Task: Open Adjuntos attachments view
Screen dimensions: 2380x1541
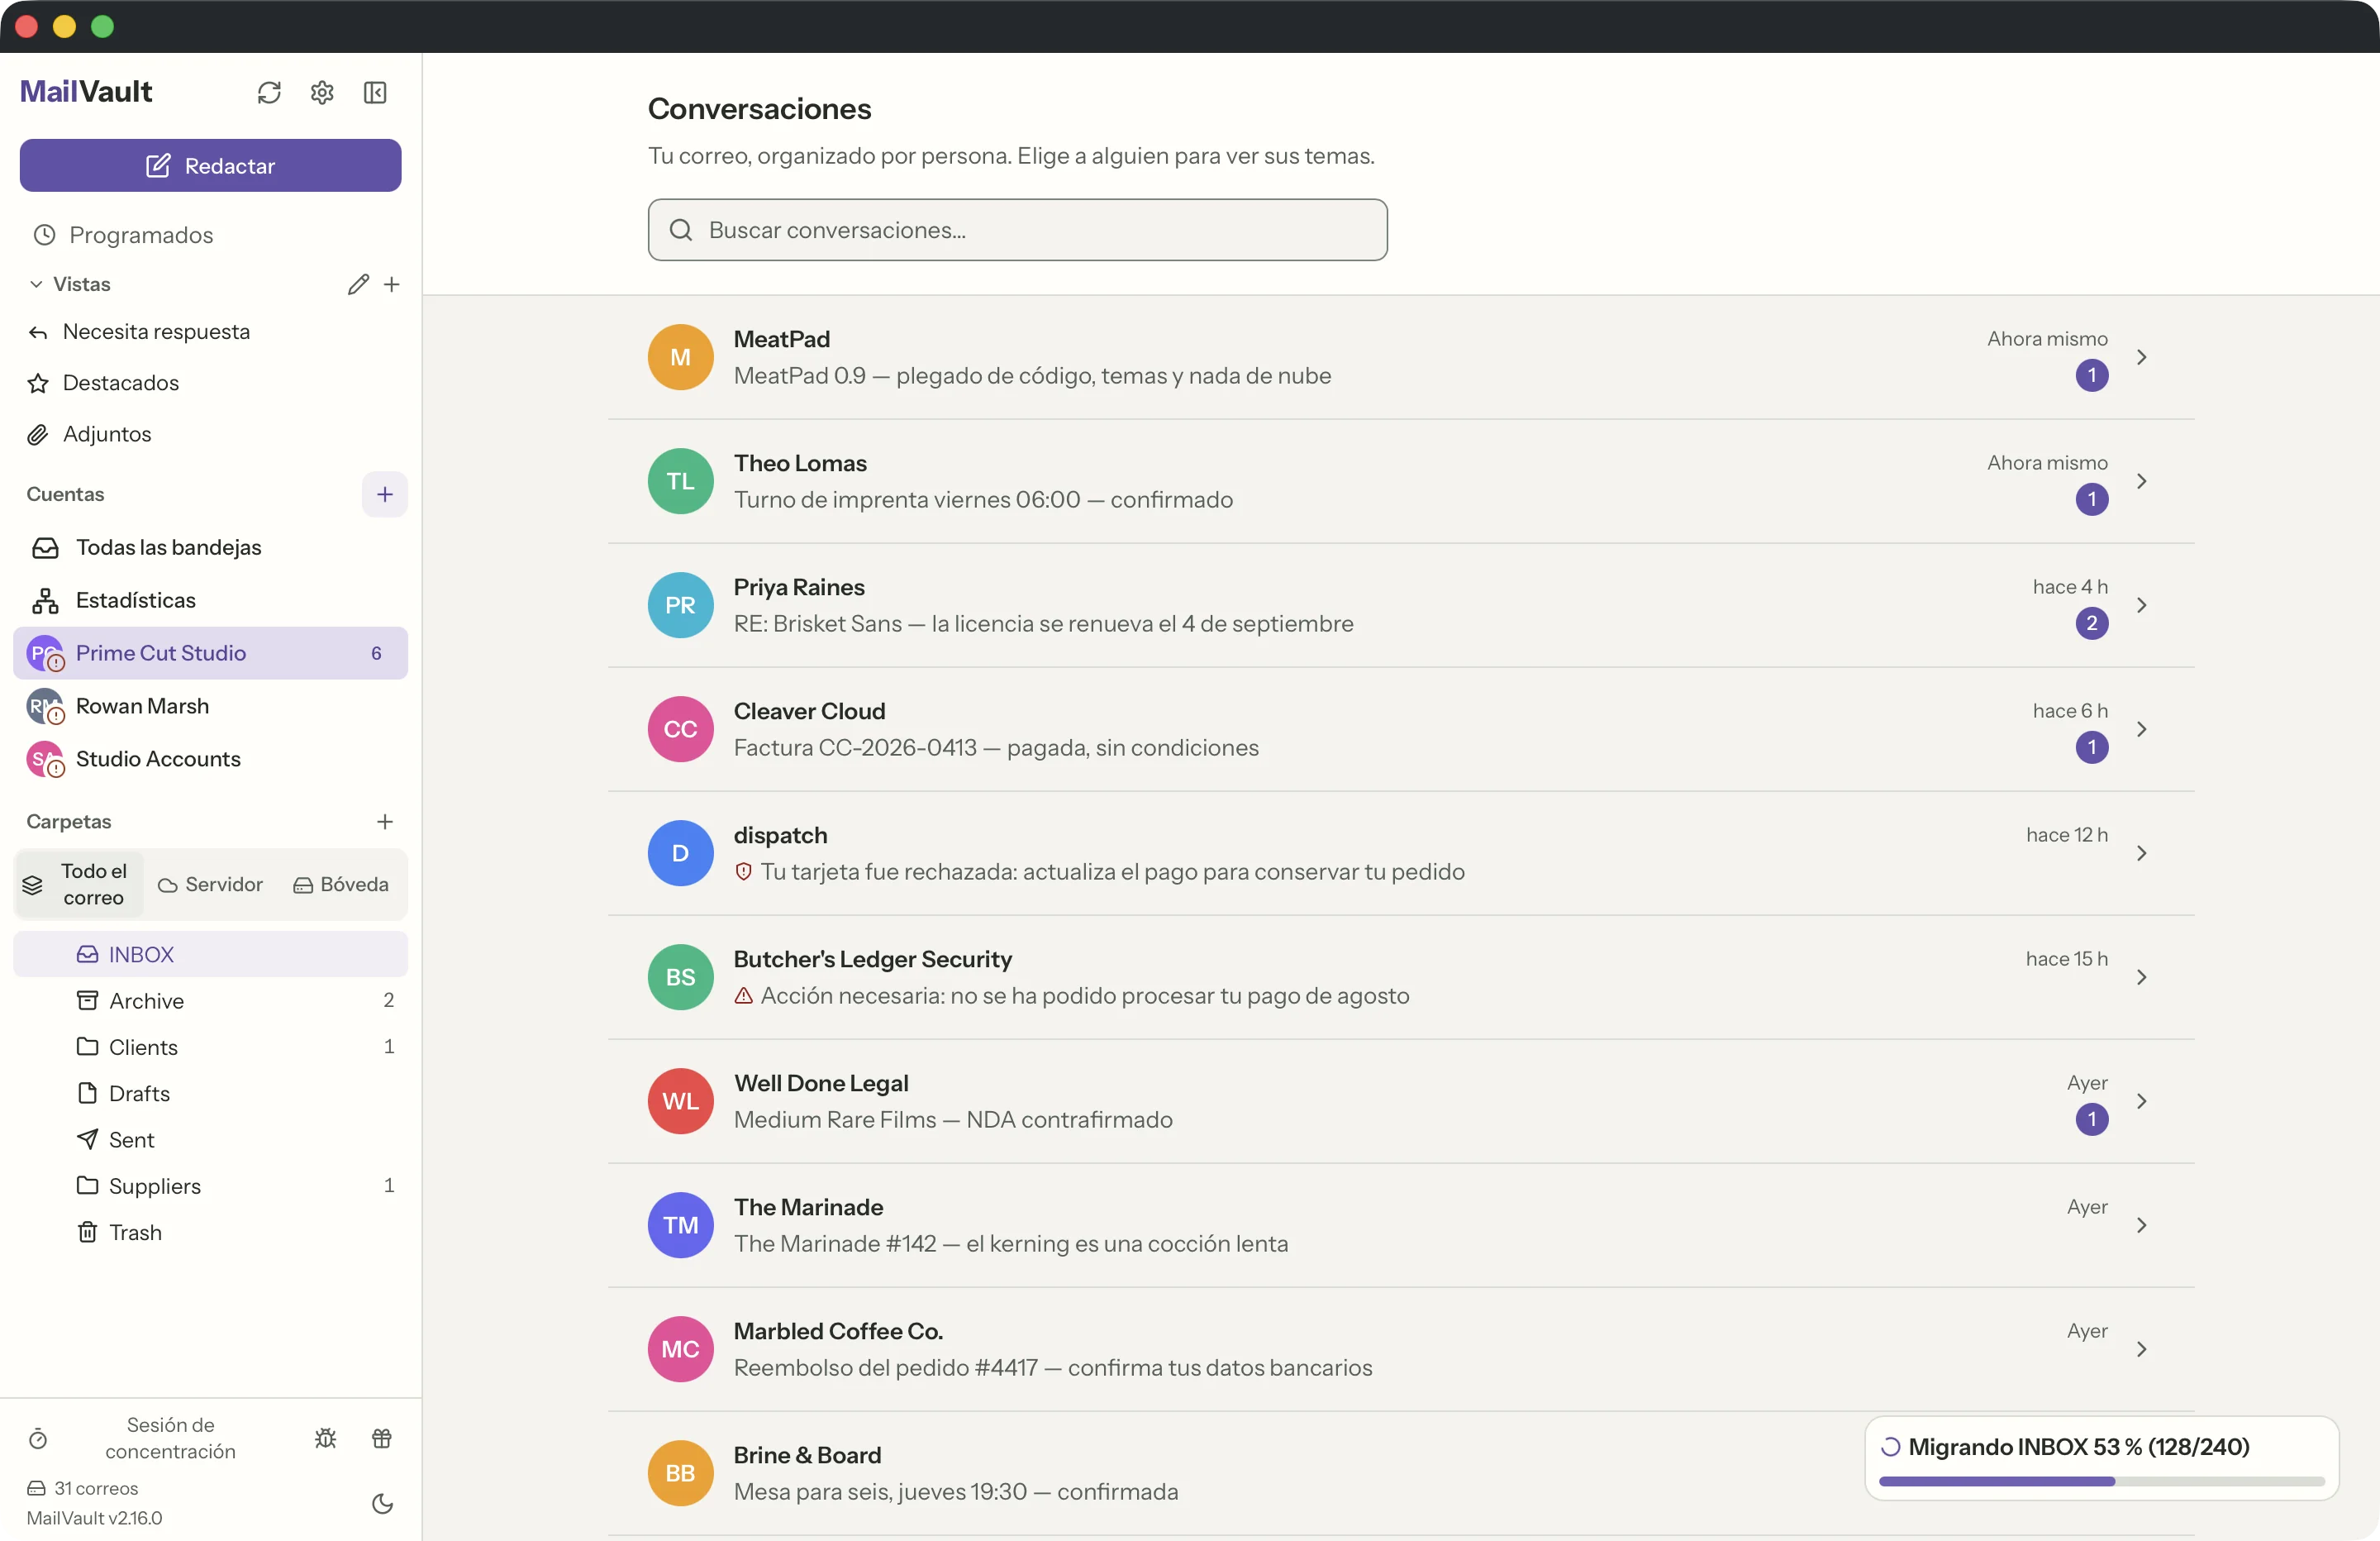Action: pyautogui.click(x=210, y=433)
